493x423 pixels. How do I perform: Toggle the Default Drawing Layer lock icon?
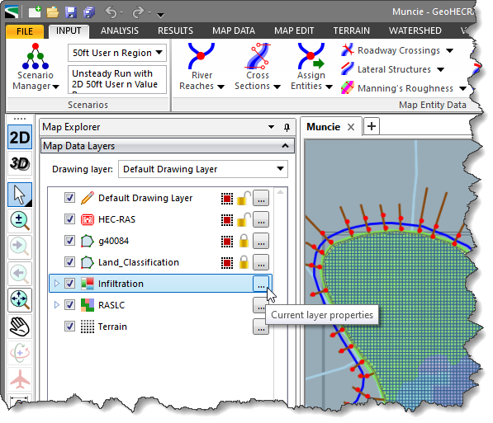(x=244, y=198)
